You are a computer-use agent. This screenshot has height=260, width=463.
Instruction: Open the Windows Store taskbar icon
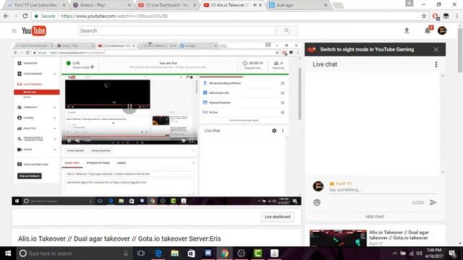191,253
